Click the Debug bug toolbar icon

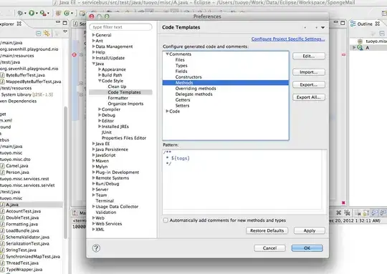point(20,13)
